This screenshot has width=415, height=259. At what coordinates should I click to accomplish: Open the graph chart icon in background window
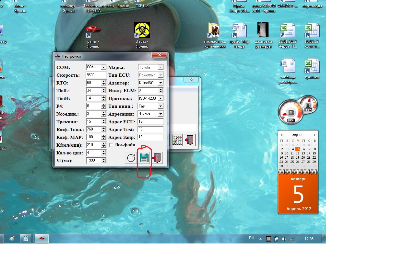click(x=177, y=140)
